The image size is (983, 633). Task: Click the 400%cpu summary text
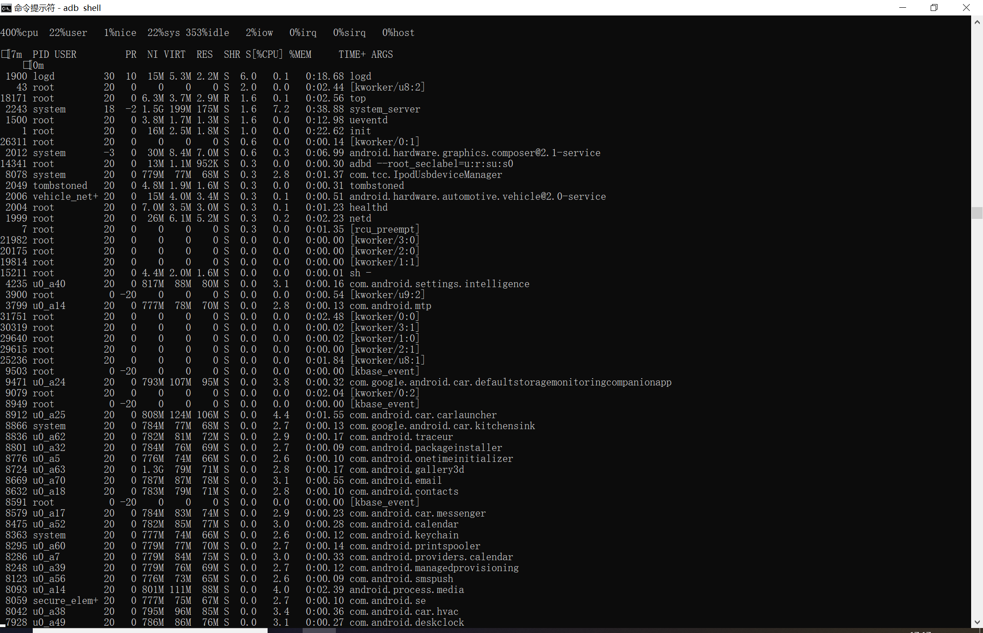point(19,33)
